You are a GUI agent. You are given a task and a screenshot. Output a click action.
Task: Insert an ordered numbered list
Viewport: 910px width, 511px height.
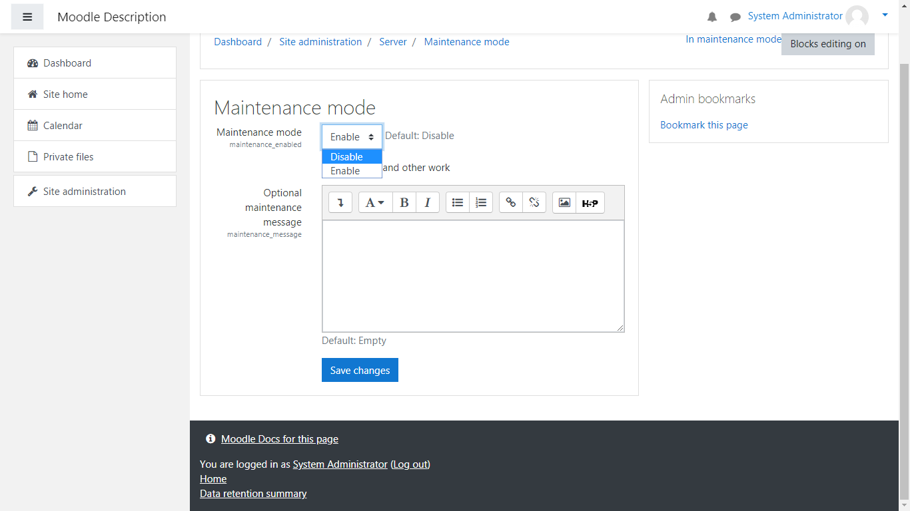coord(481,203)
